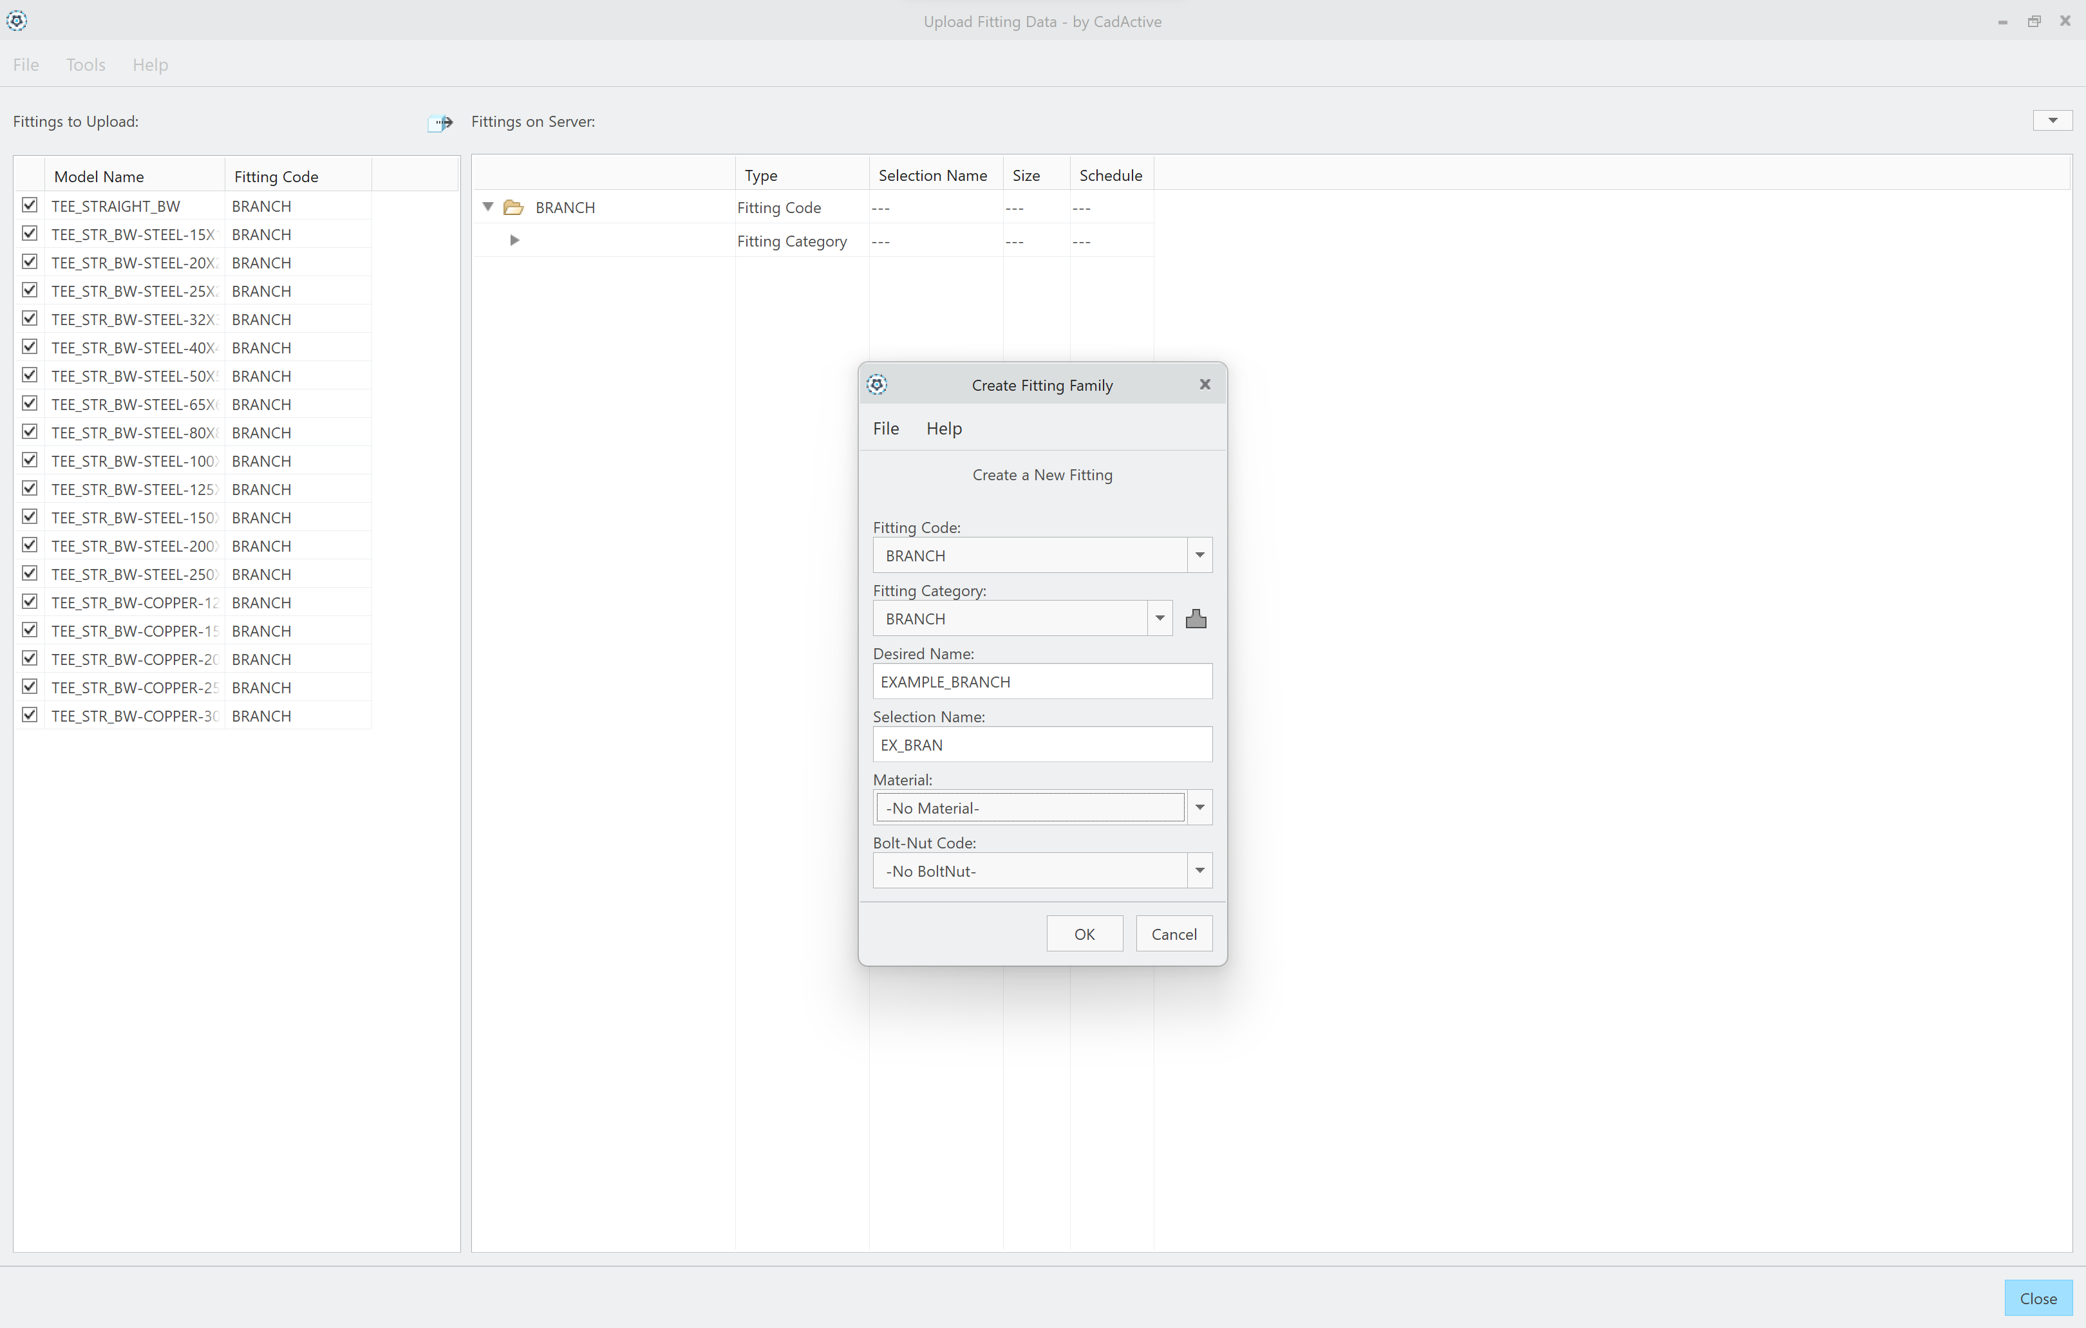Click OK to create the fitting
Viewport: 2086px width, 1328px height.
[x=1084, y=934]
